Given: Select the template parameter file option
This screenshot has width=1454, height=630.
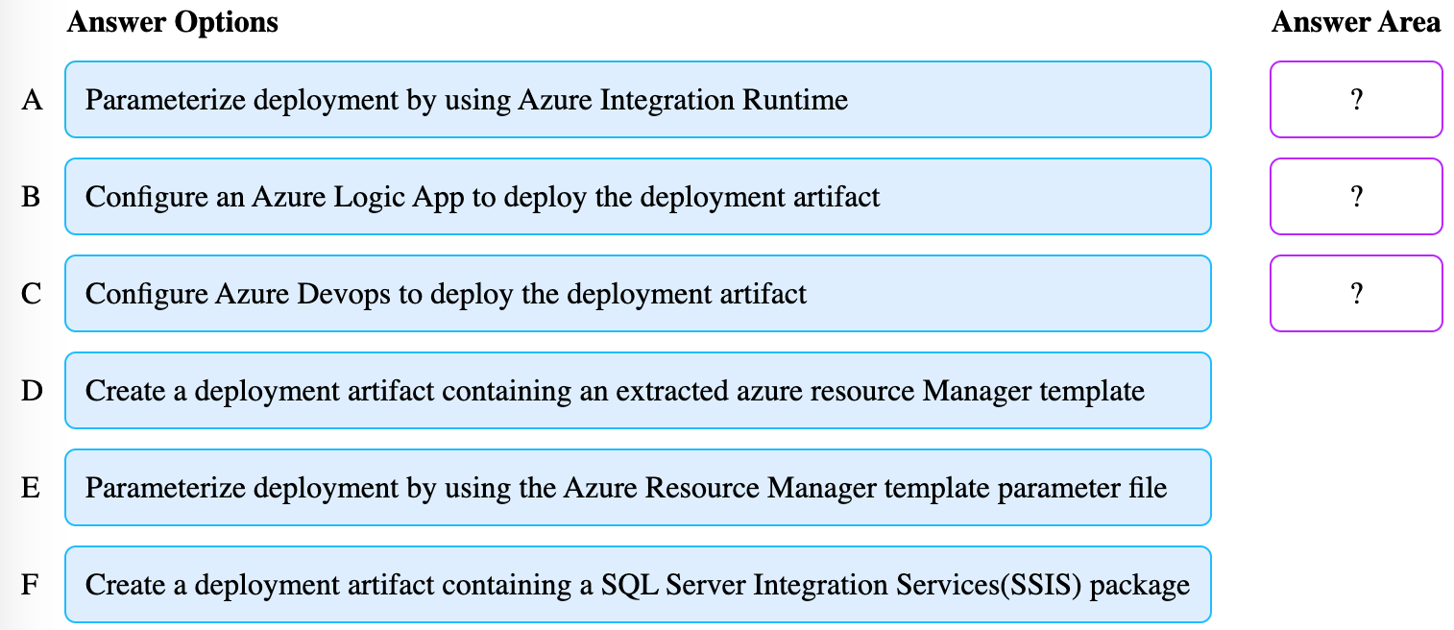Looking at the screenshot, I should pyautogui.click(x=637, y=488).
